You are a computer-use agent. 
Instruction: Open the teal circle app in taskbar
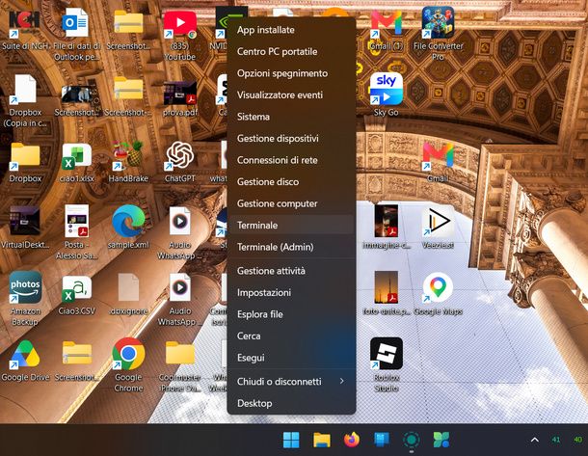click(412, 440)
